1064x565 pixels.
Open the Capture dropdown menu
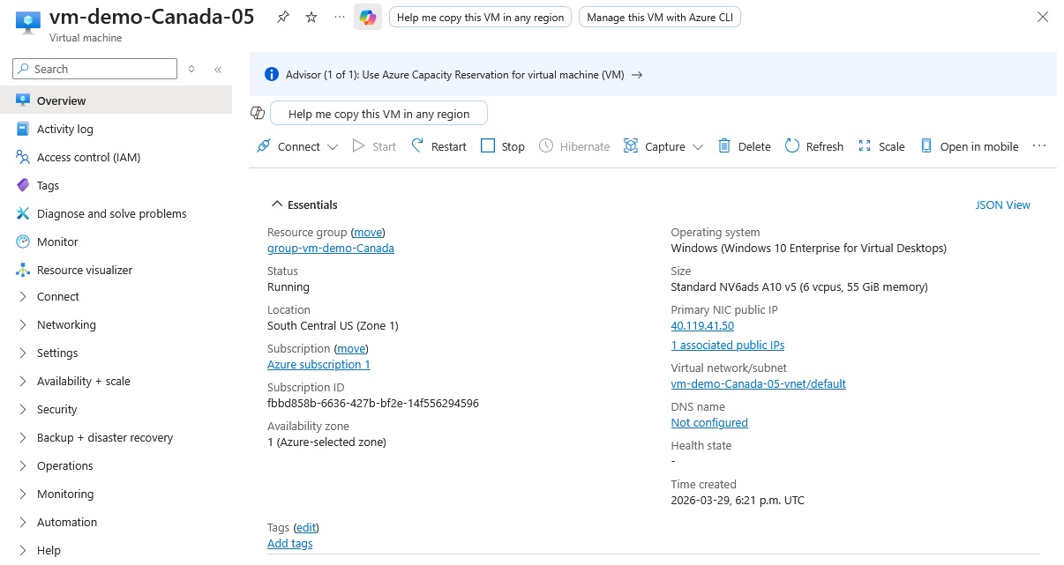[x=698, y=147]
